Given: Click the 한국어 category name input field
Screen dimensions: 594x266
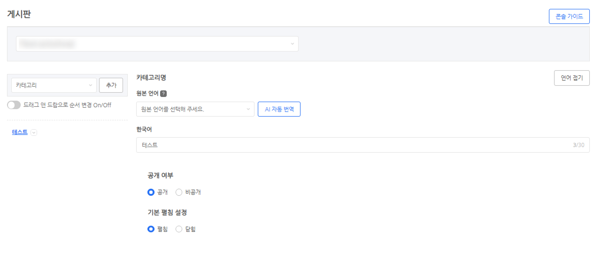Looking at the screenshot, I should [352, 145].
